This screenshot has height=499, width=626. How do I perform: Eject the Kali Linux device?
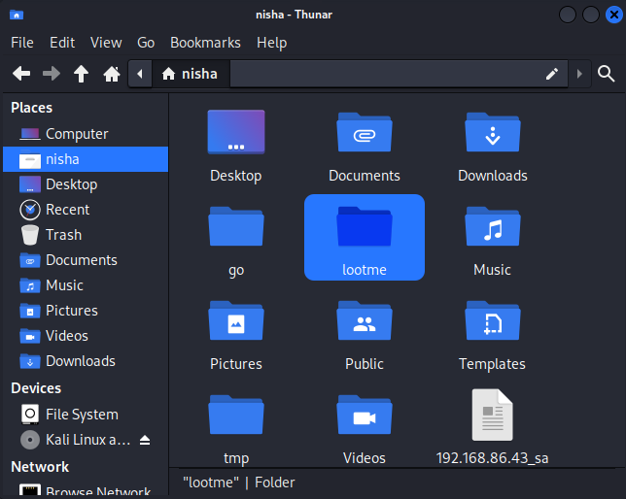(x=145, y=440)
